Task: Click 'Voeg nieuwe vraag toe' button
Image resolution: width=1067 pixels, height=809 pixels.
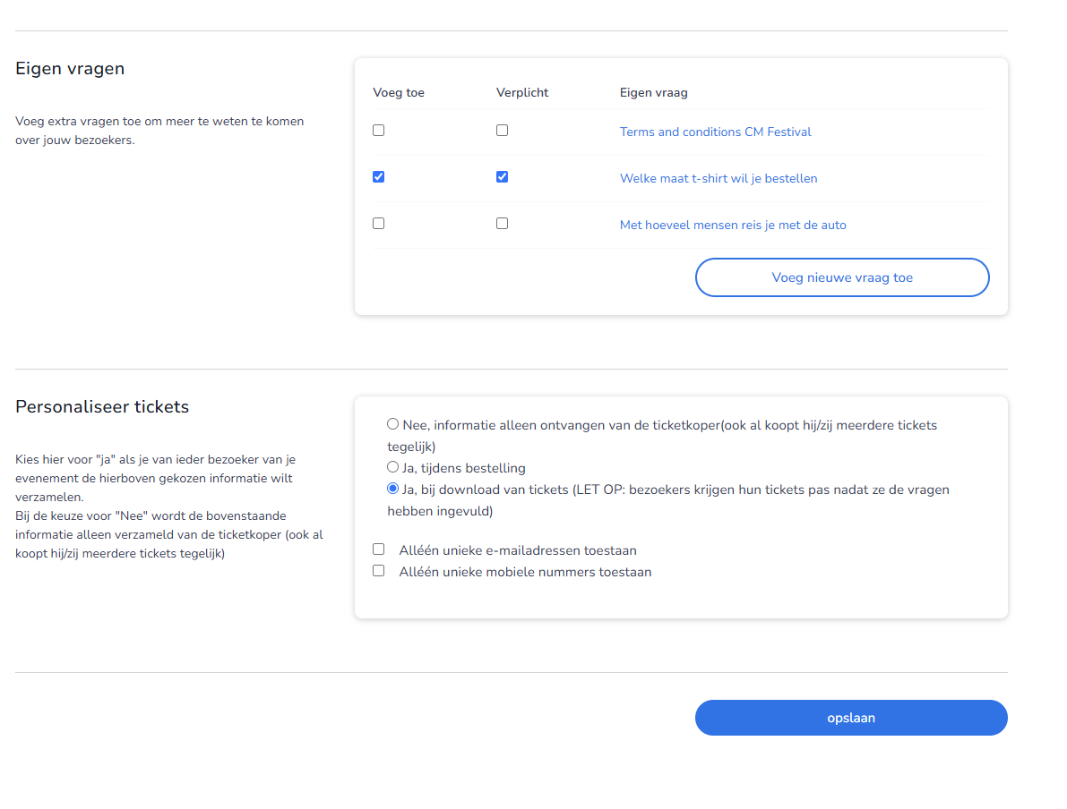Action: click(x=841, y=277)
